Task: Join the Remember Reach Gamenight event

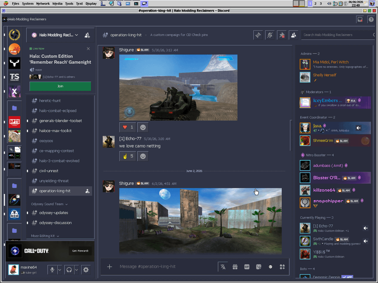Action: 60,86
